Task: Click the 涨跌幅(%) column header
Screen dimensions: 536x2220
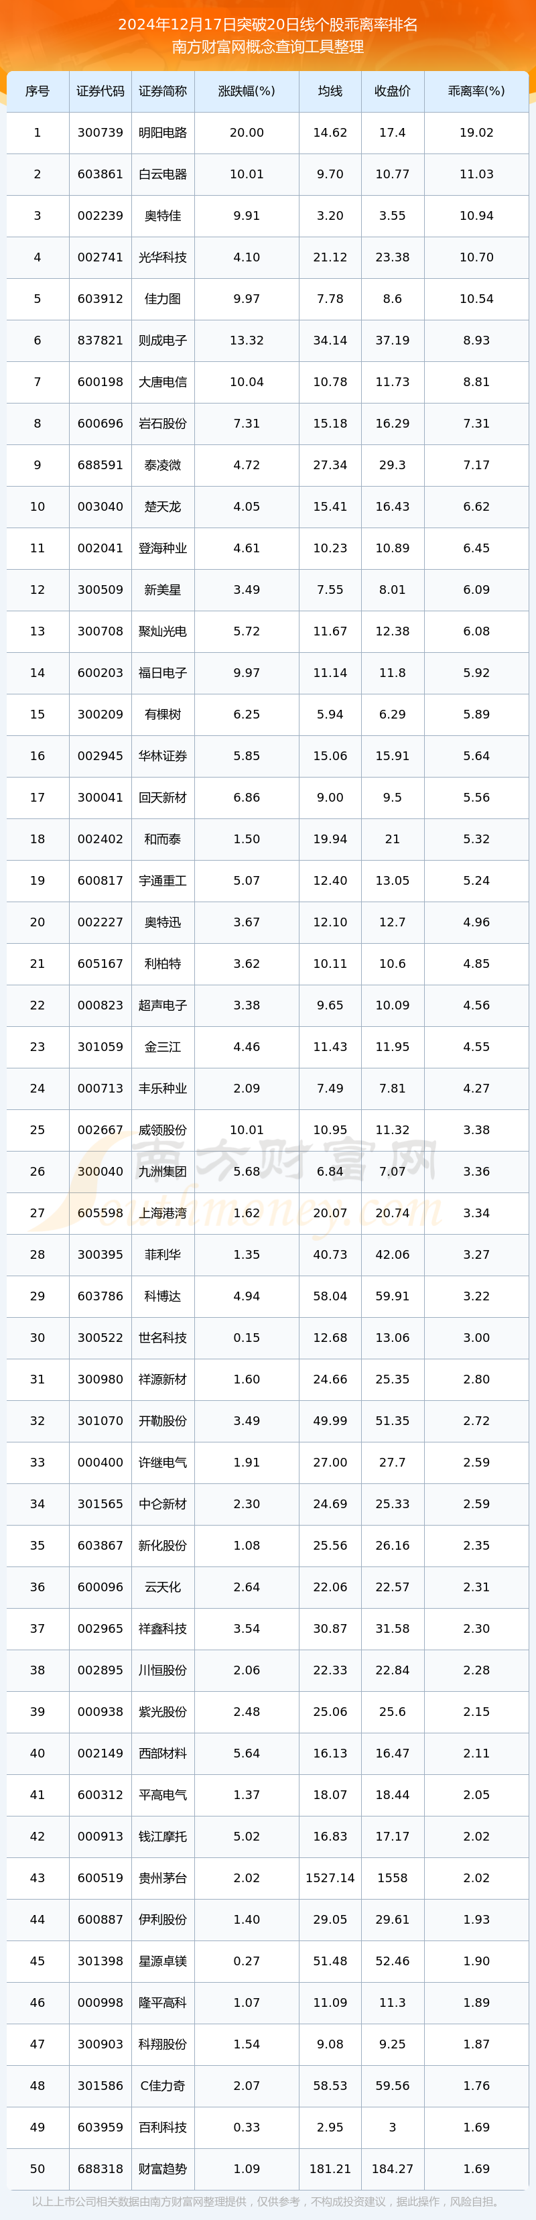Action: [247, 91]
